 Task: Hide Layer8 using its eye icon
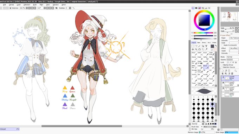tap(223, 77)
